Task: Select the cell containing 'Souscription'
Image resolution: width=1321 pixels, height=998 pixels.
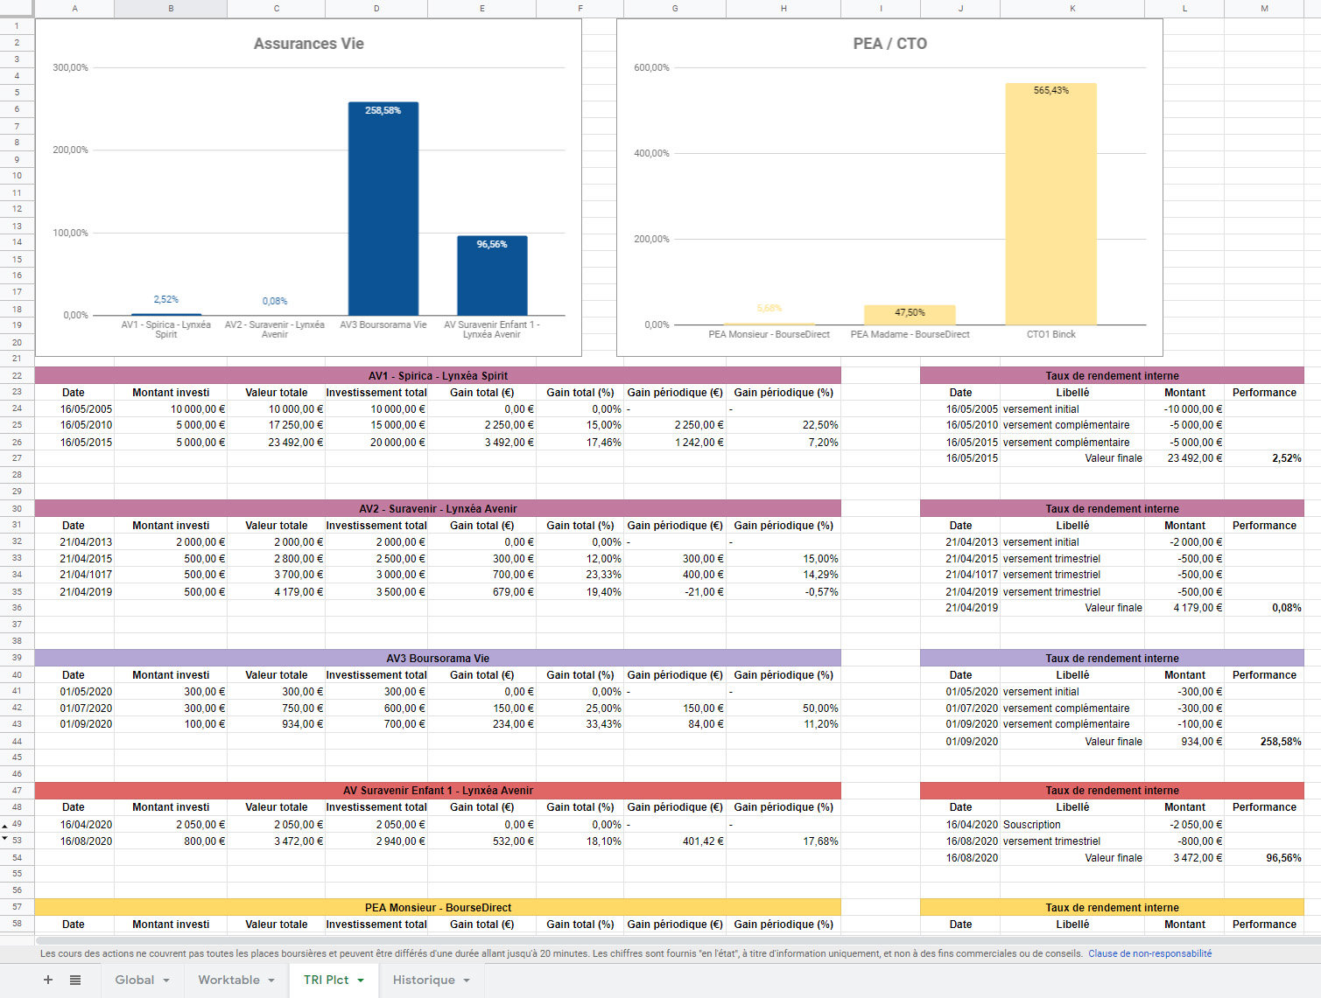Action: coord(1072,824)
